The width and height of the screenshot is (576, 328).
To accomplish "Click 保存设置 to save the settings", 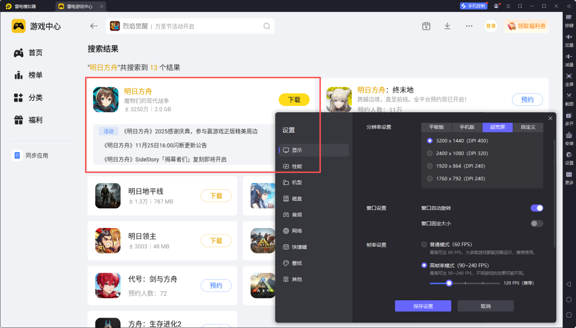I will coord(423,306).
